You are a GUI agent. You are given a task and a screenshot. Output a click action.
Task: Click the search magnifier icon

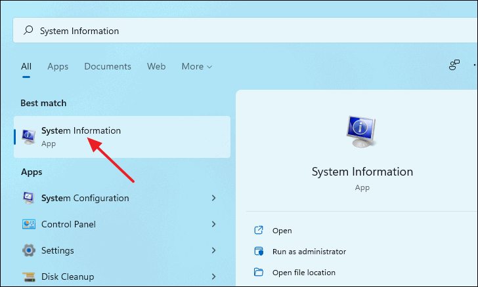pos(28,30)
